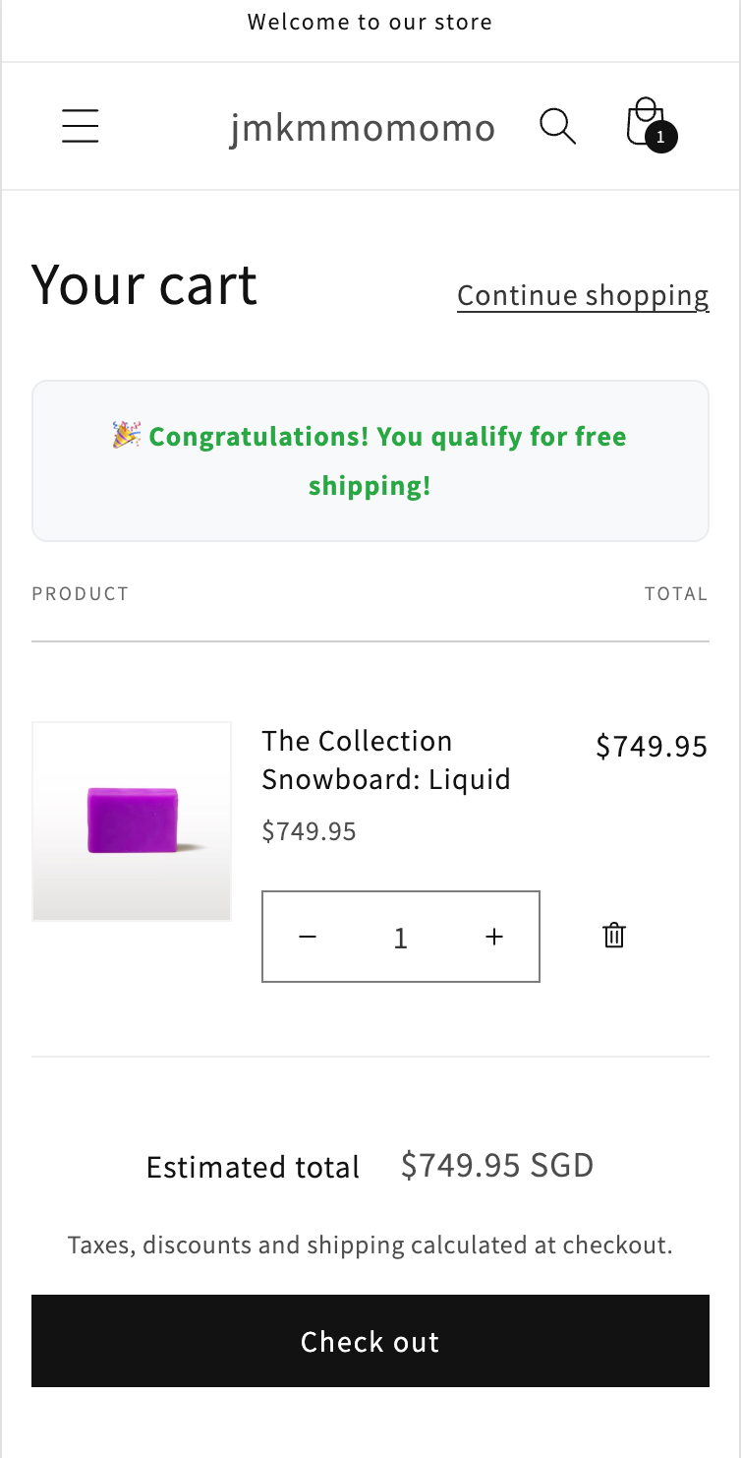741x1458 pixels.
Task: Open the shopping bag cart icon
Action: [645, 124]
